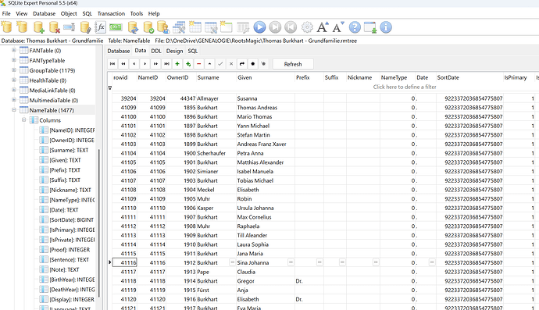Click the New Database toolbar icon

(x=6, y=27)
